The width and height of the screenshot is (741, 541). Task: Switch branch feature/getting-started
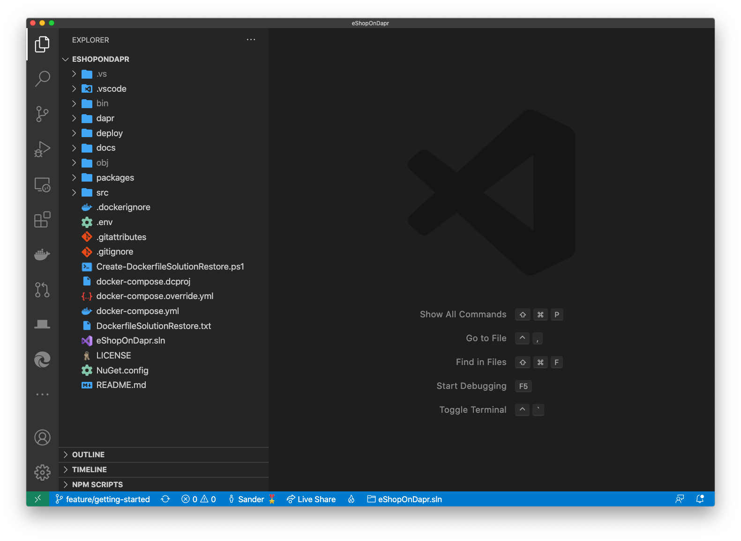(x=103, y=499)
